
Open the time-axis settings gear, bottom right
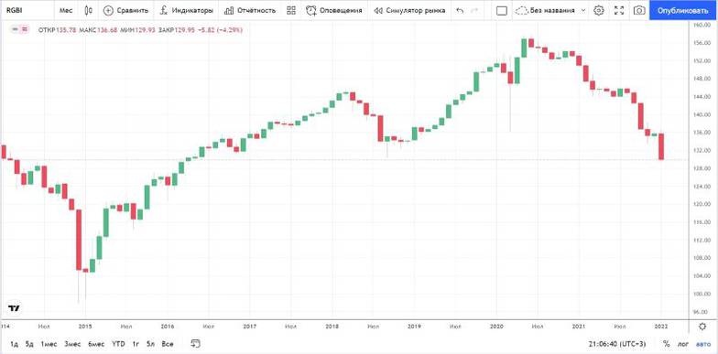tap(702, 327)
